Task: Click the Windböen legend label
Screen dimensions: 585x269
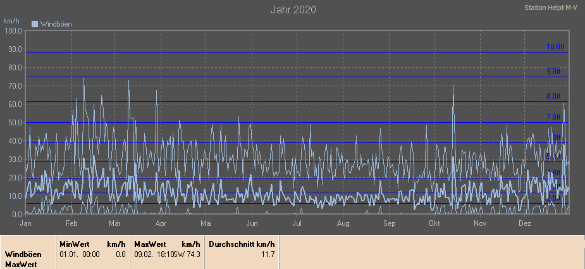Action: [56, 25]
